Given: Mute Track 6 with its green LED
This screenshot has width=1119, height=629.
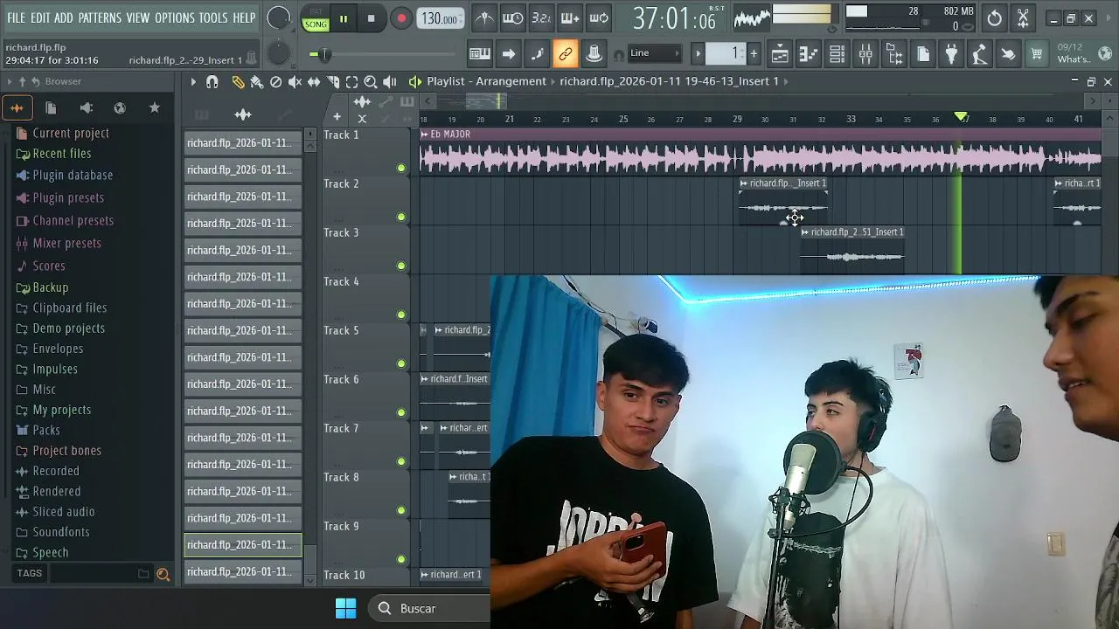Looking at the screenshot, I should click(401, 412).
